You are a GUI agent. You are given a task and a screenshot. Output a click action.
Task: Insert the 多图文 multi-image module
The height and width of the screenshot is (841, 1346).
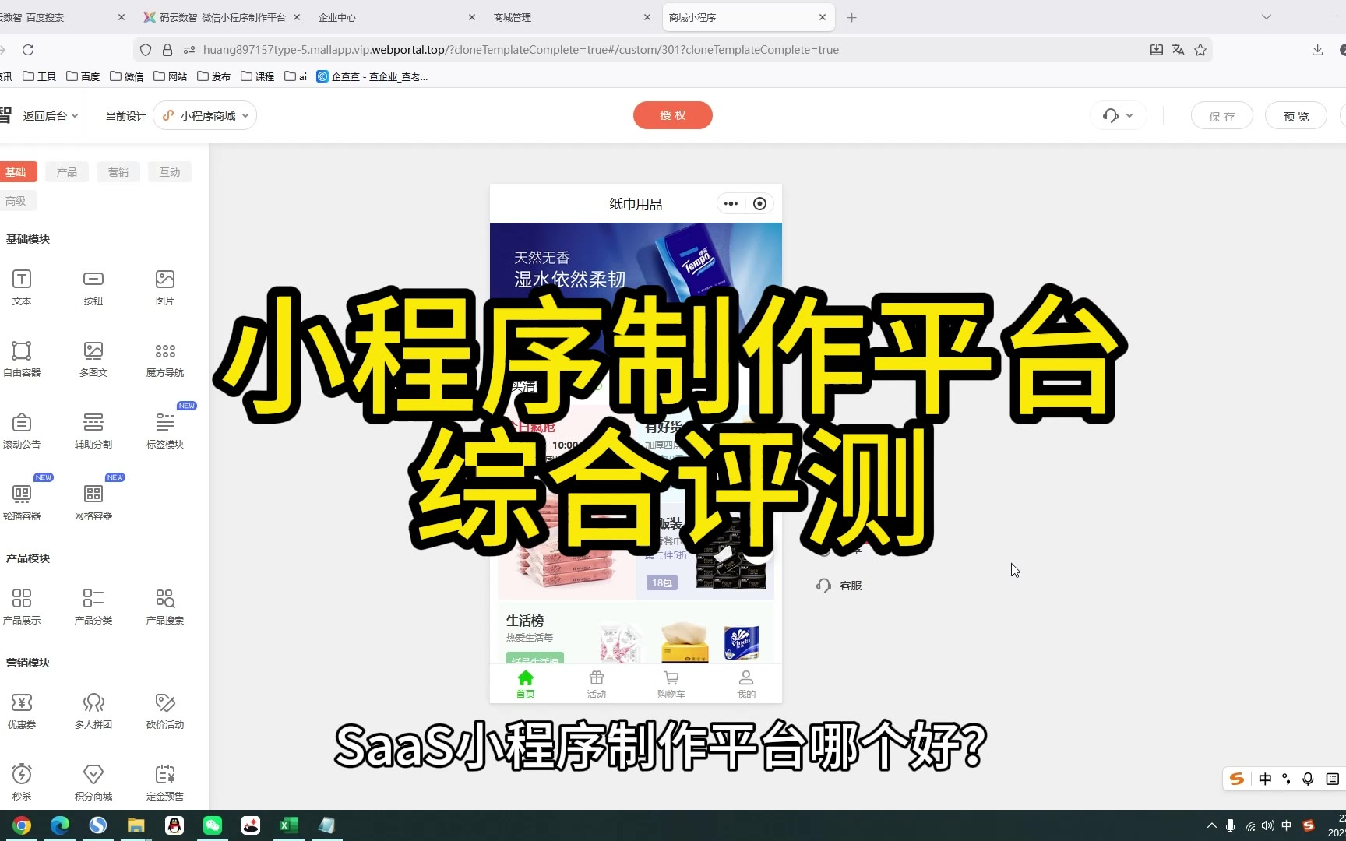click(93, 359)
